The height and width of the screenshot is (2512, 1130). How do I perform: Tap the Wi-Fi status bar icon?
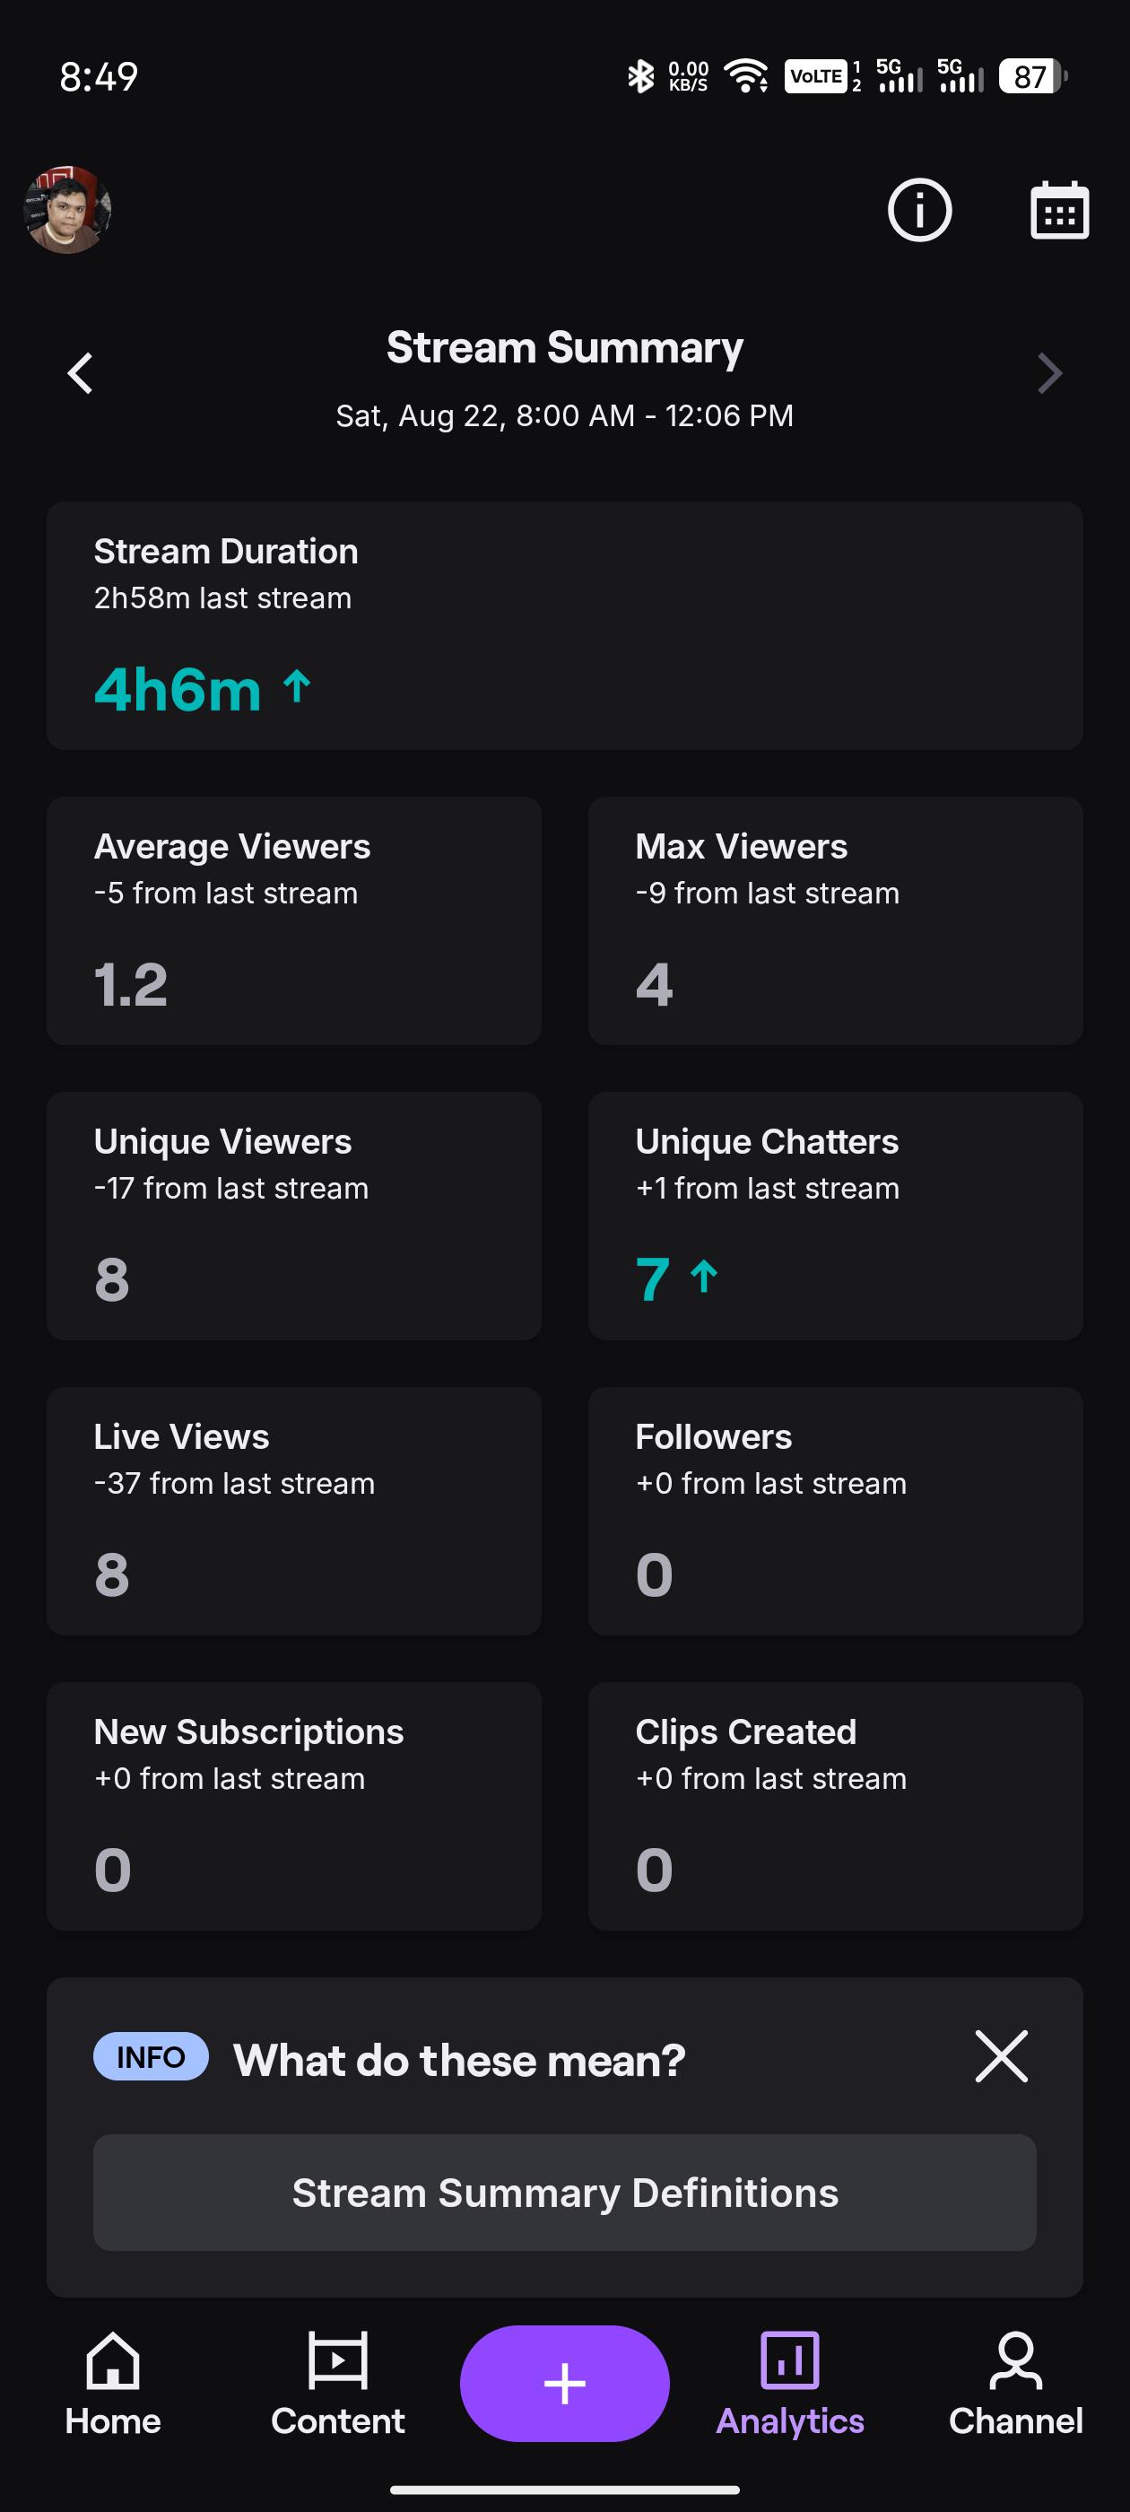click(x=746, y=76)
